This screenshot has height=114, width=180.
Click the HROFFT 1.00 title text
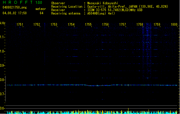pyautogui.click(x=23, y=2)
